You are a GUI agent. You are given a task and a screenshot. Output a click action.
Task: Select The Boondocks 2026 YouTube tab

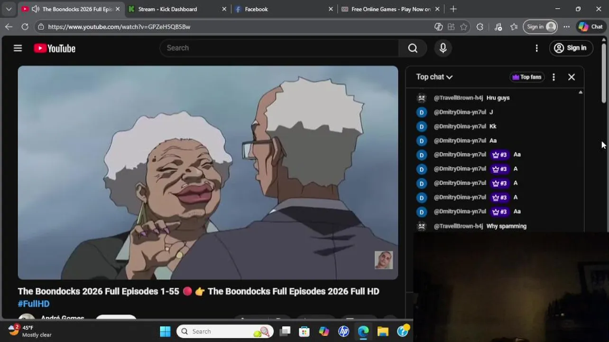pyautogui.click(x=77, y=9)
